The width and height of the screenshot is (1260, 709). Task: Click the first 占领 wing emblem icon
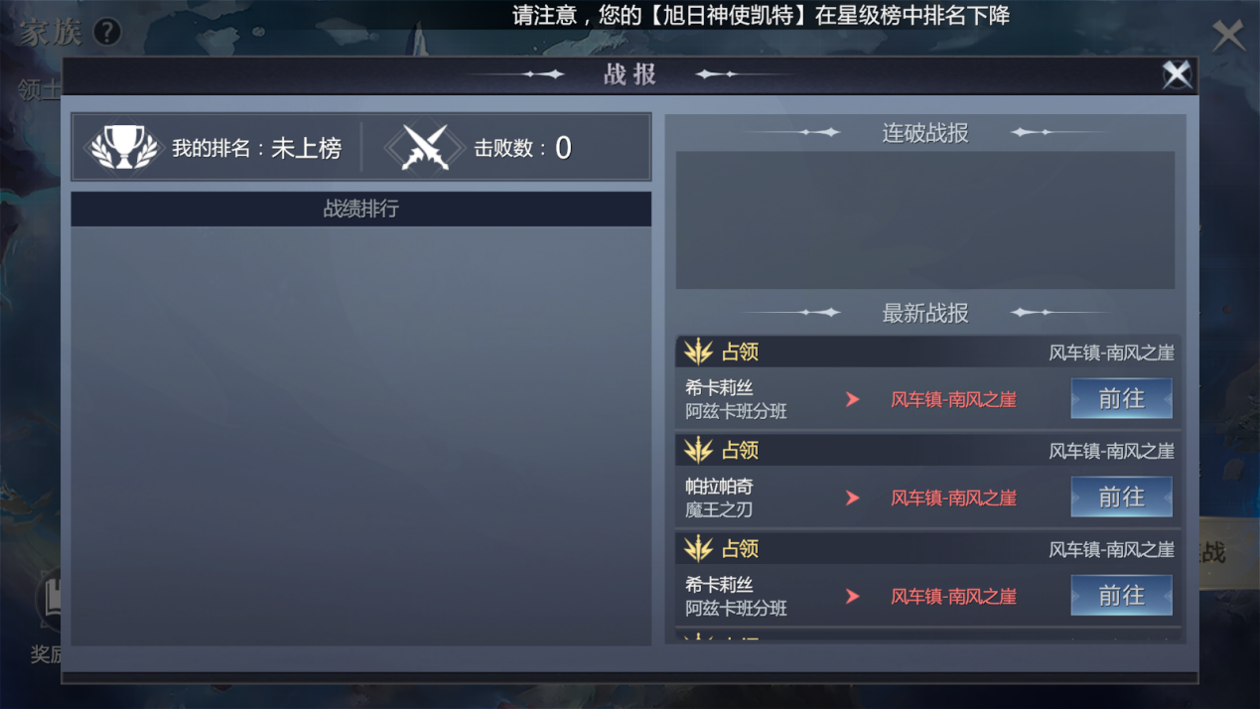pyautogui.click(x=698, y=352)
